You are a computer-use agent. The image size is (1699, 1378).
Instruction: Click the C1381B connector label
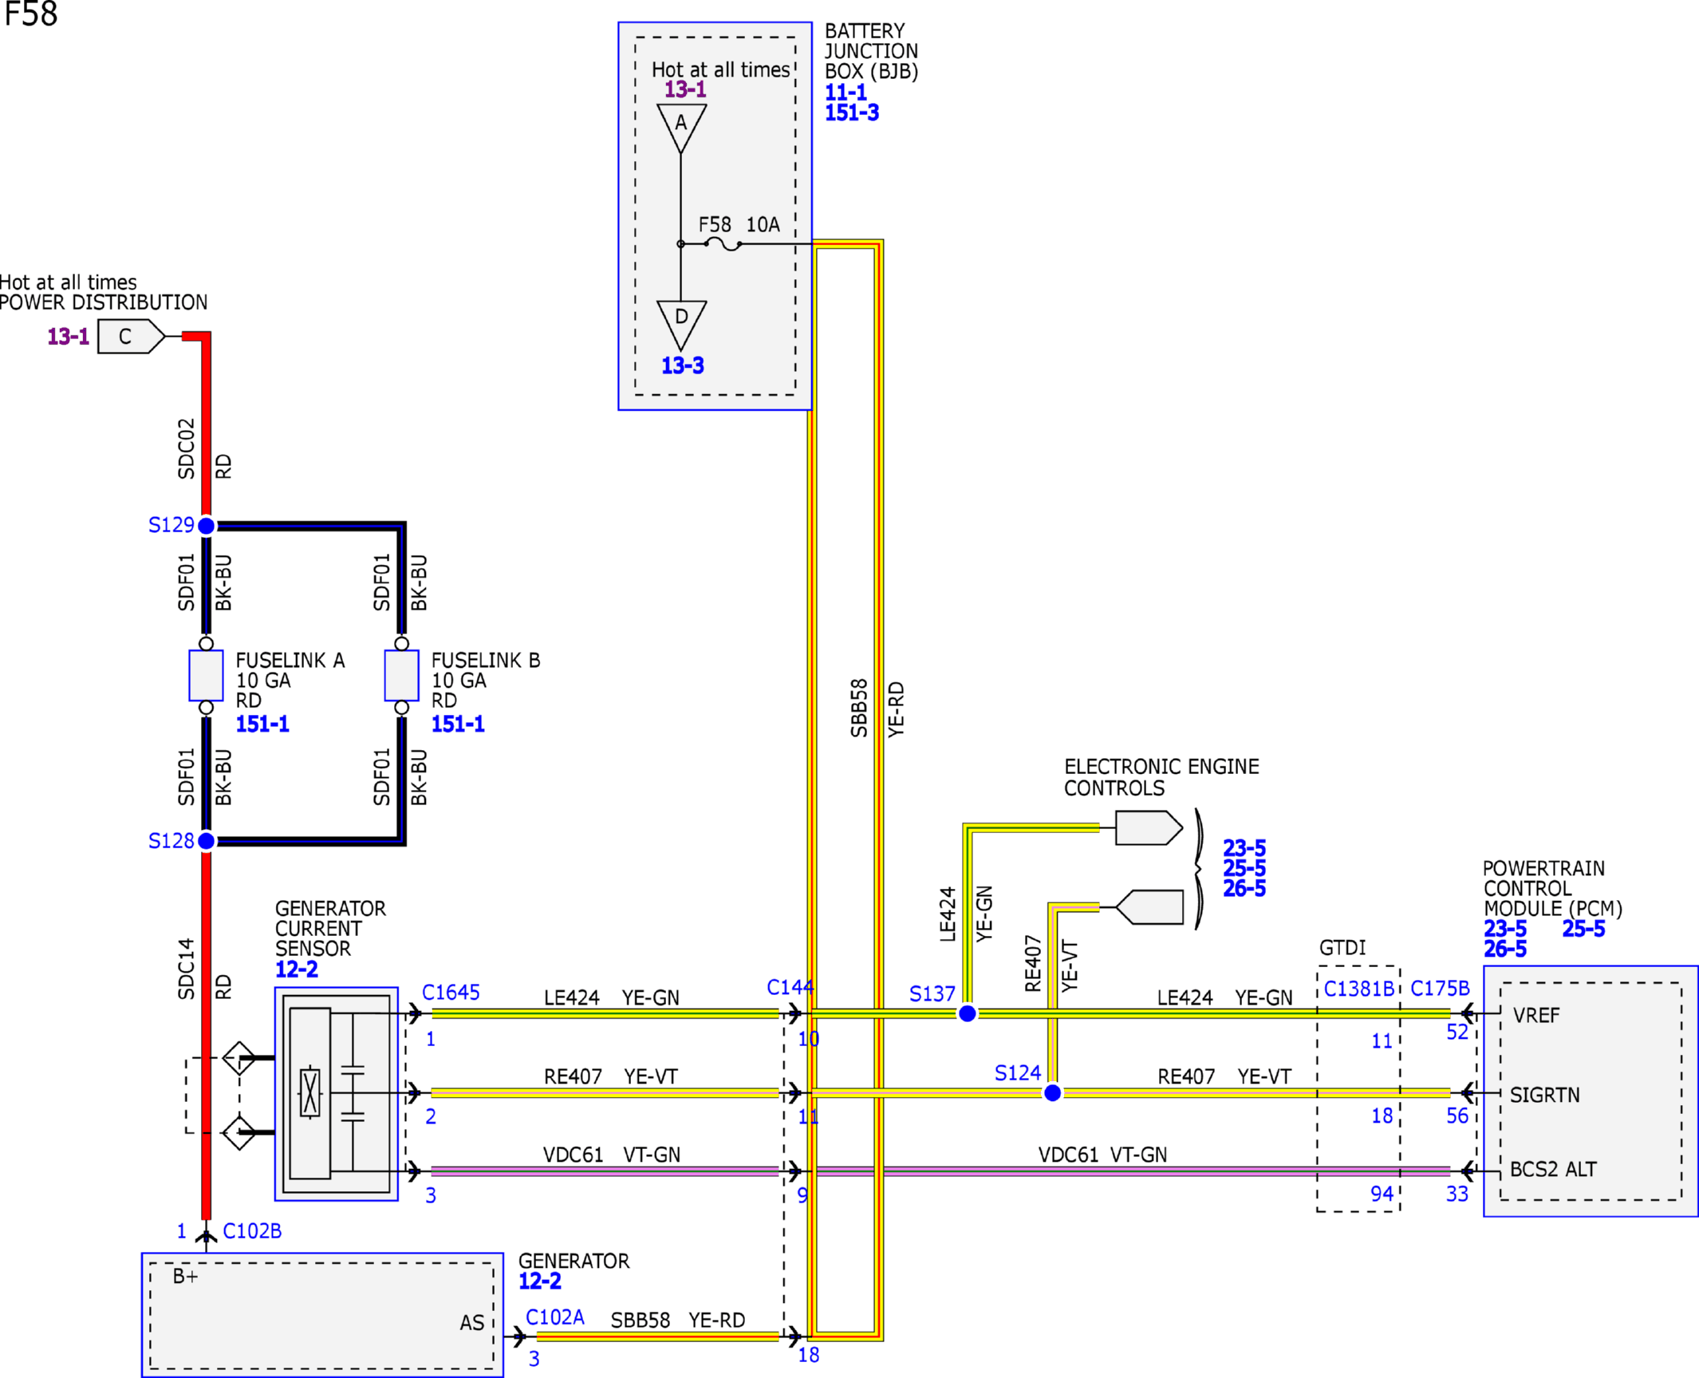pyautogui.click(x=1359, y=989)
